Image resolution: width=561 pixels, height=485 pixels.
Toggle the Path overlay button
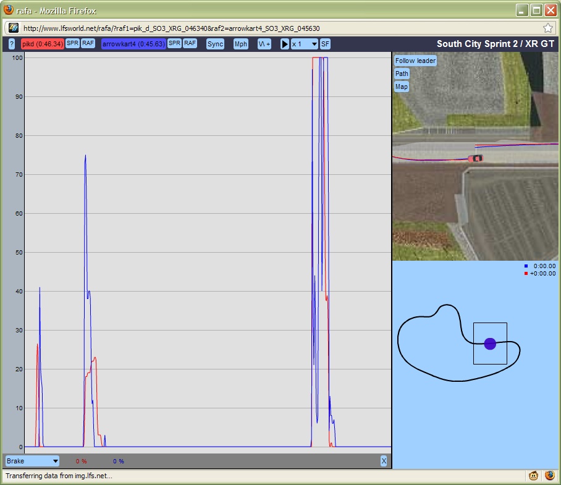402,74
